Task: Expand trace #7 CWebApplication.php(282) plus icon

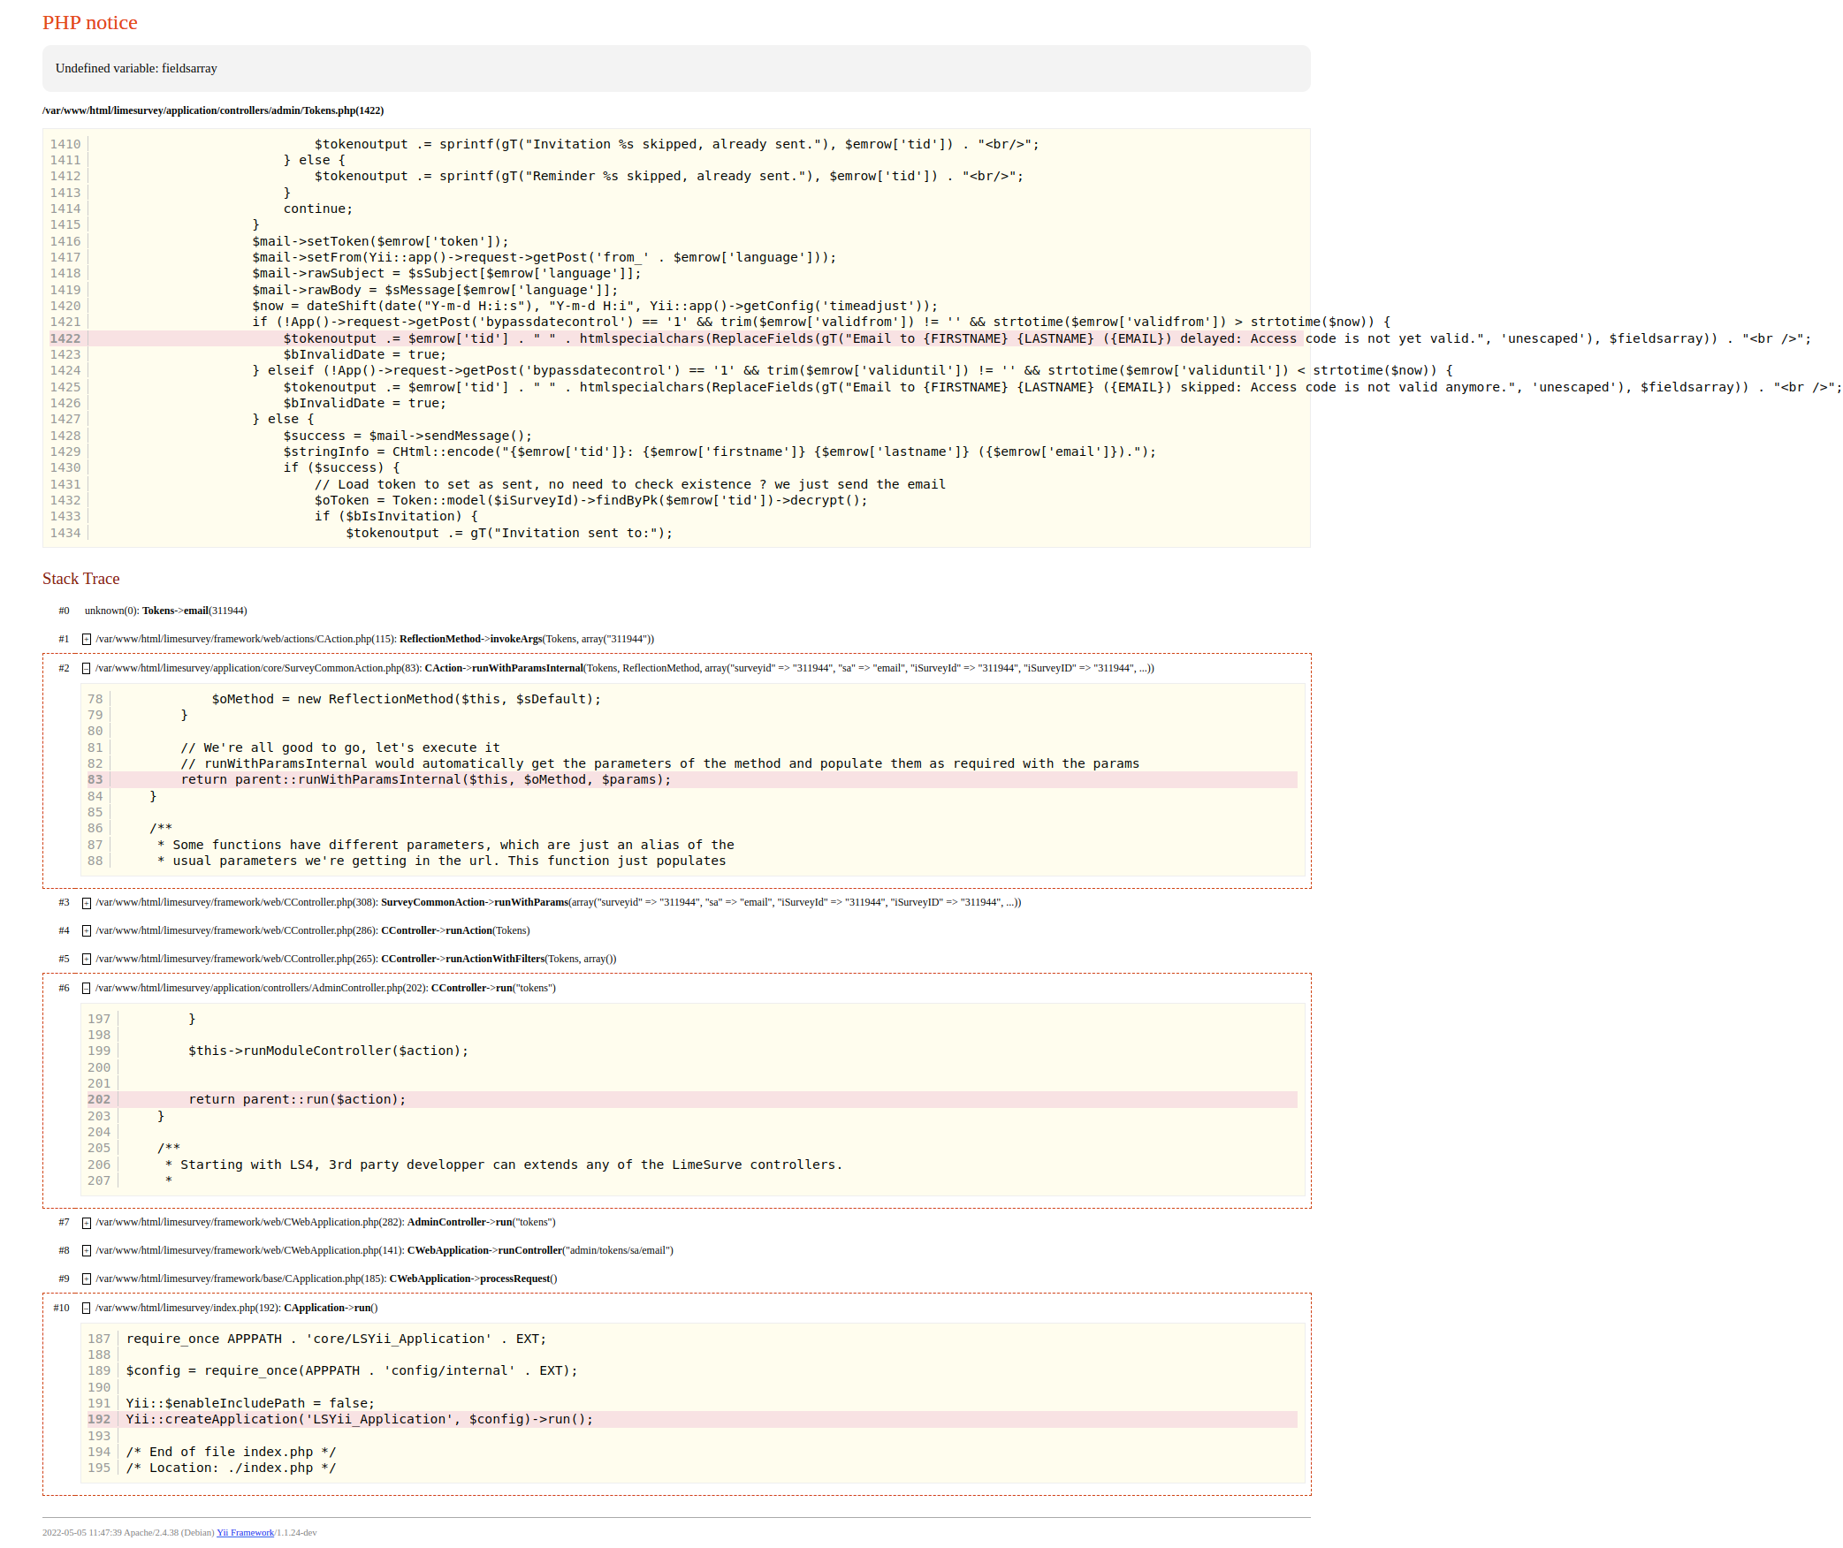Action: click(87, 1222)
